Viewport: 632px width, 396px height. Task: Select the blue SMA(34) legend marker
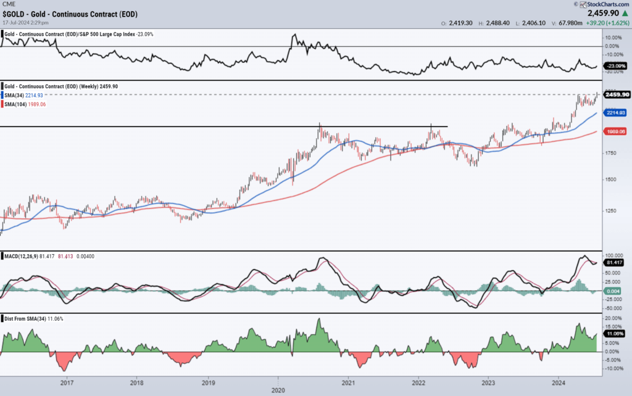pyautogui.click(x=2, y=95)
